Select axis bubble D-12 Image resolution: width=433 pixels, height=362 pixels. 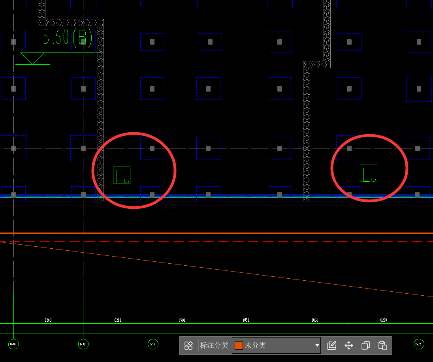(x=83, y=344)
